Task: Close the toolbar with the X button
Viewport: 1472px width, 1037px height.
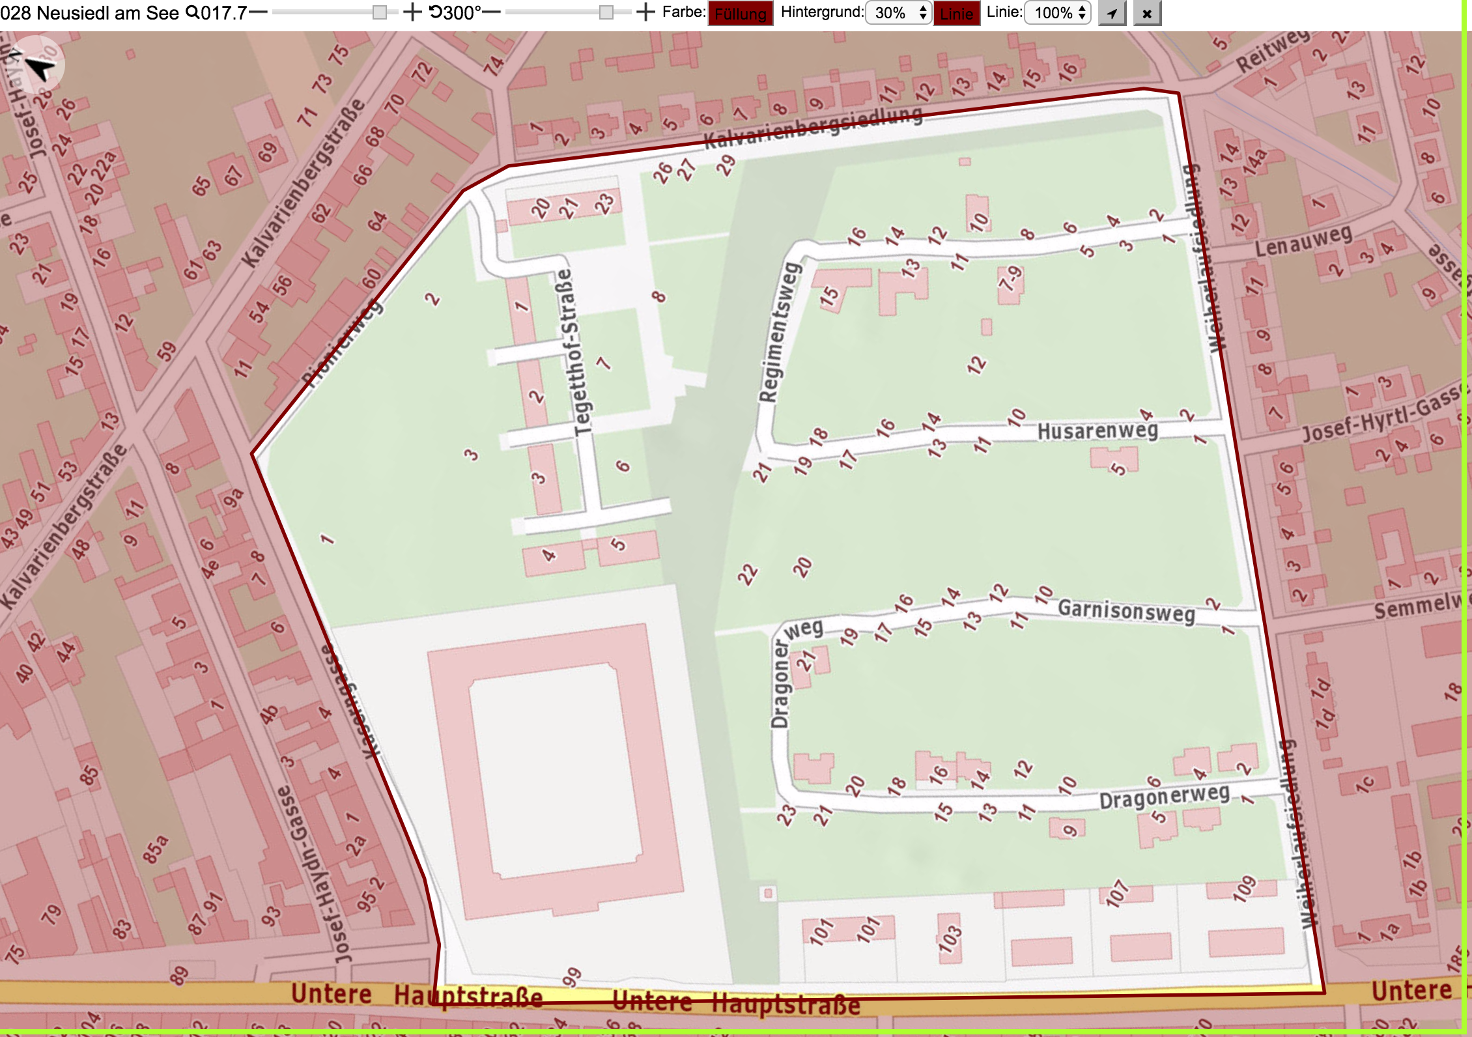Action: point(1147,13)
